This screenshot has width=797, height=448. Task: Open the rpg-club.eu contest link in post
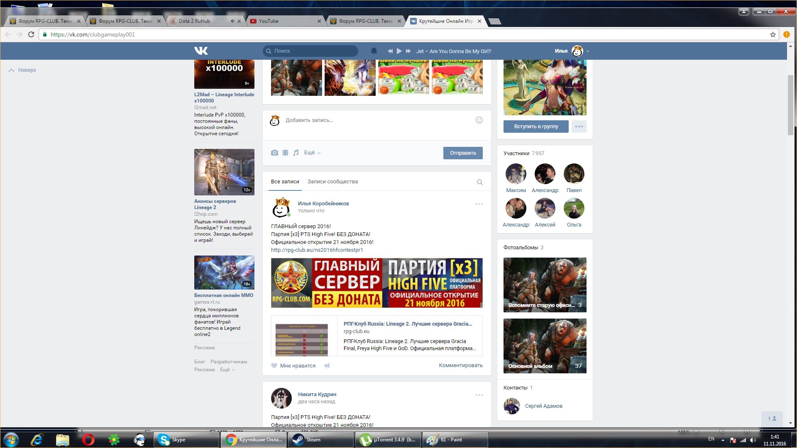click(317, 250)
